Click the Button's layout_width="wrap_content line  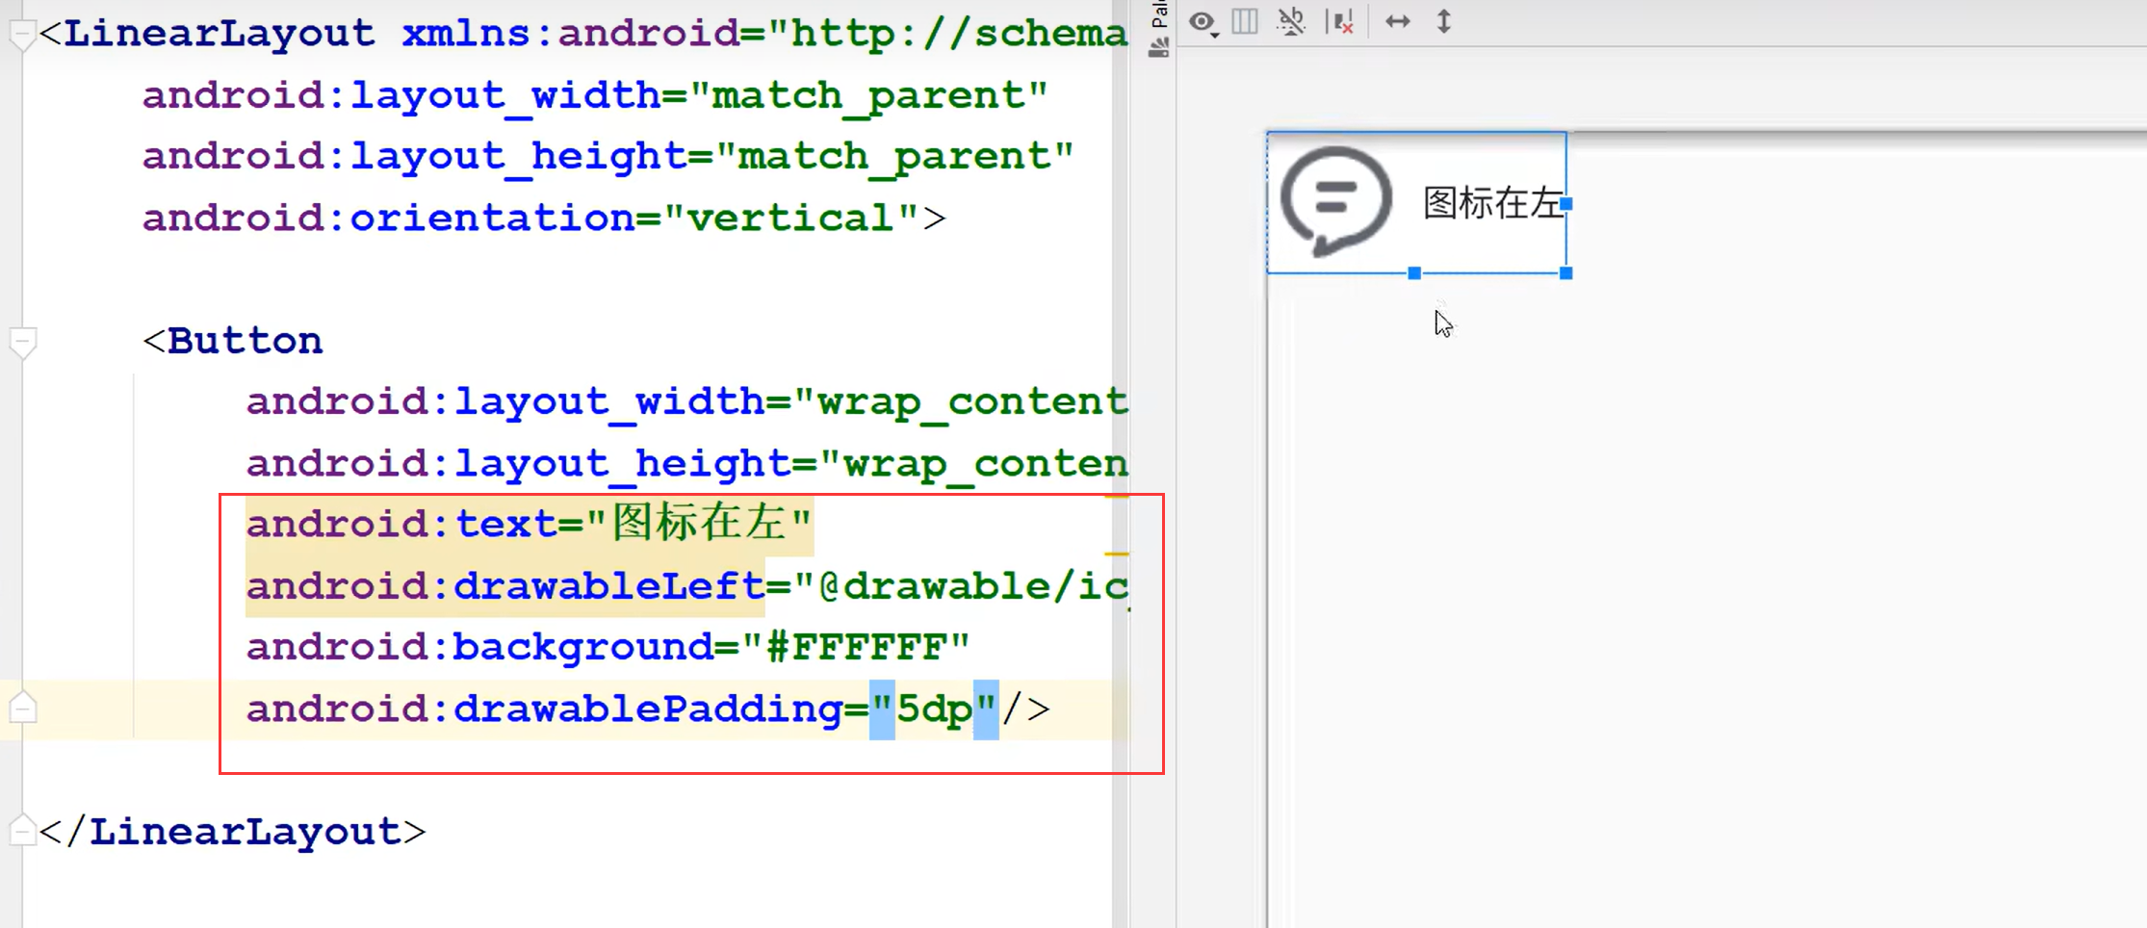[x=687, y=401]
